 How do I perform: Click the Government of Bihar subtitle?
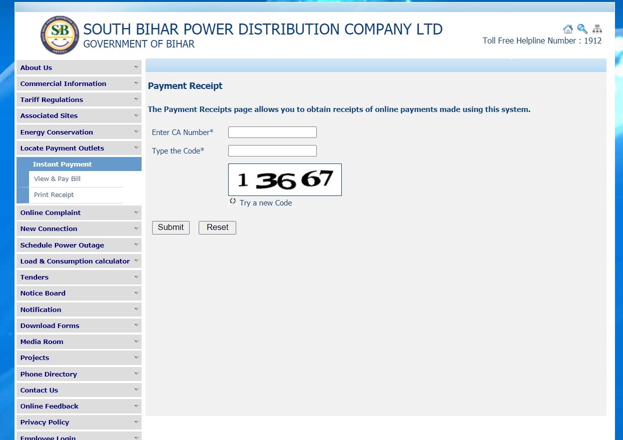pyautogui.click(x=139, y=44)
